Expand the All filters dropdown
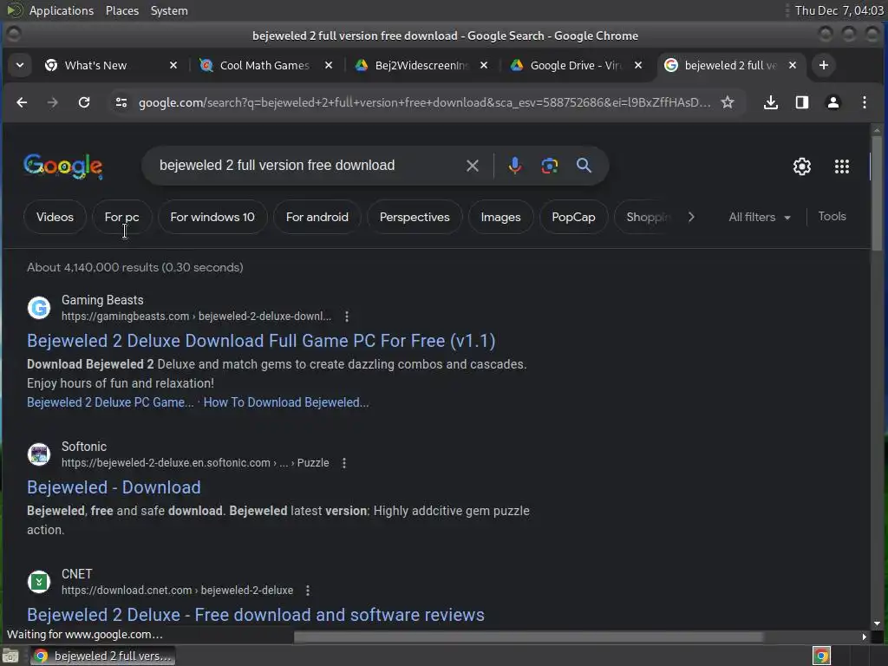The height and width of the screenshot is (666, 888). click(759, 217)
